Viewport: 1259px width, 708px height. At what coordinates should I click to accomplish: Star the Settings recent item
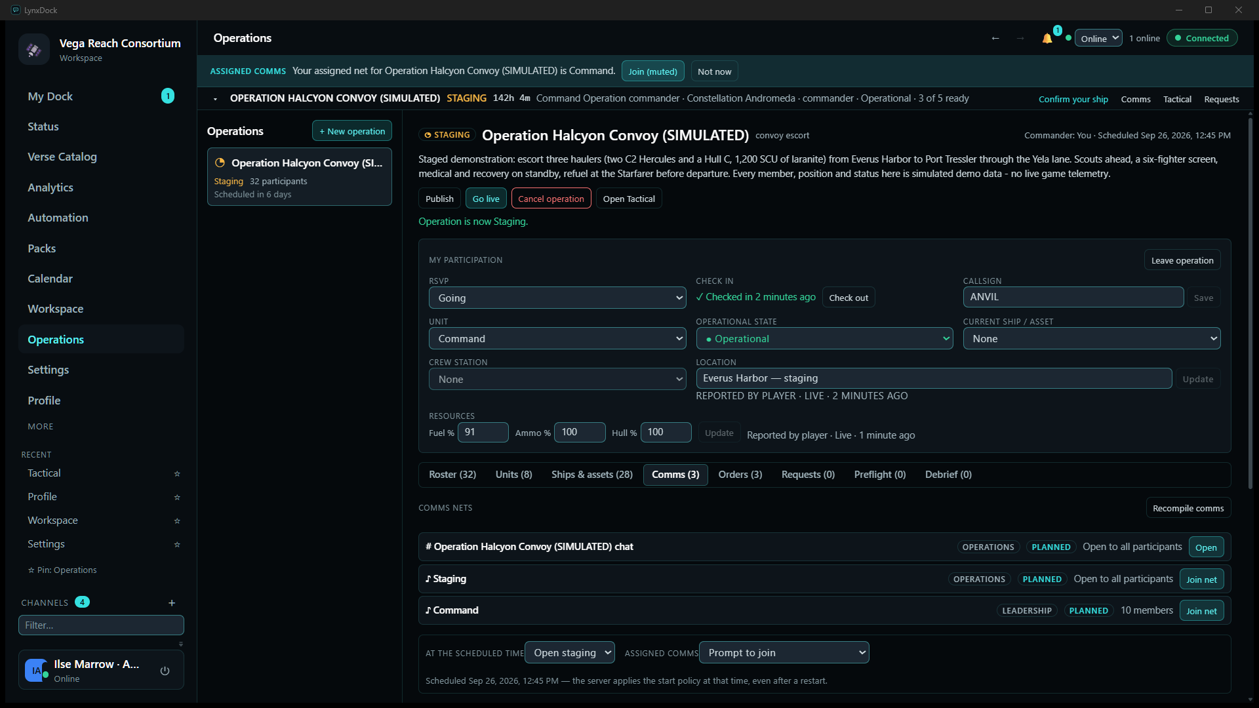177,545
